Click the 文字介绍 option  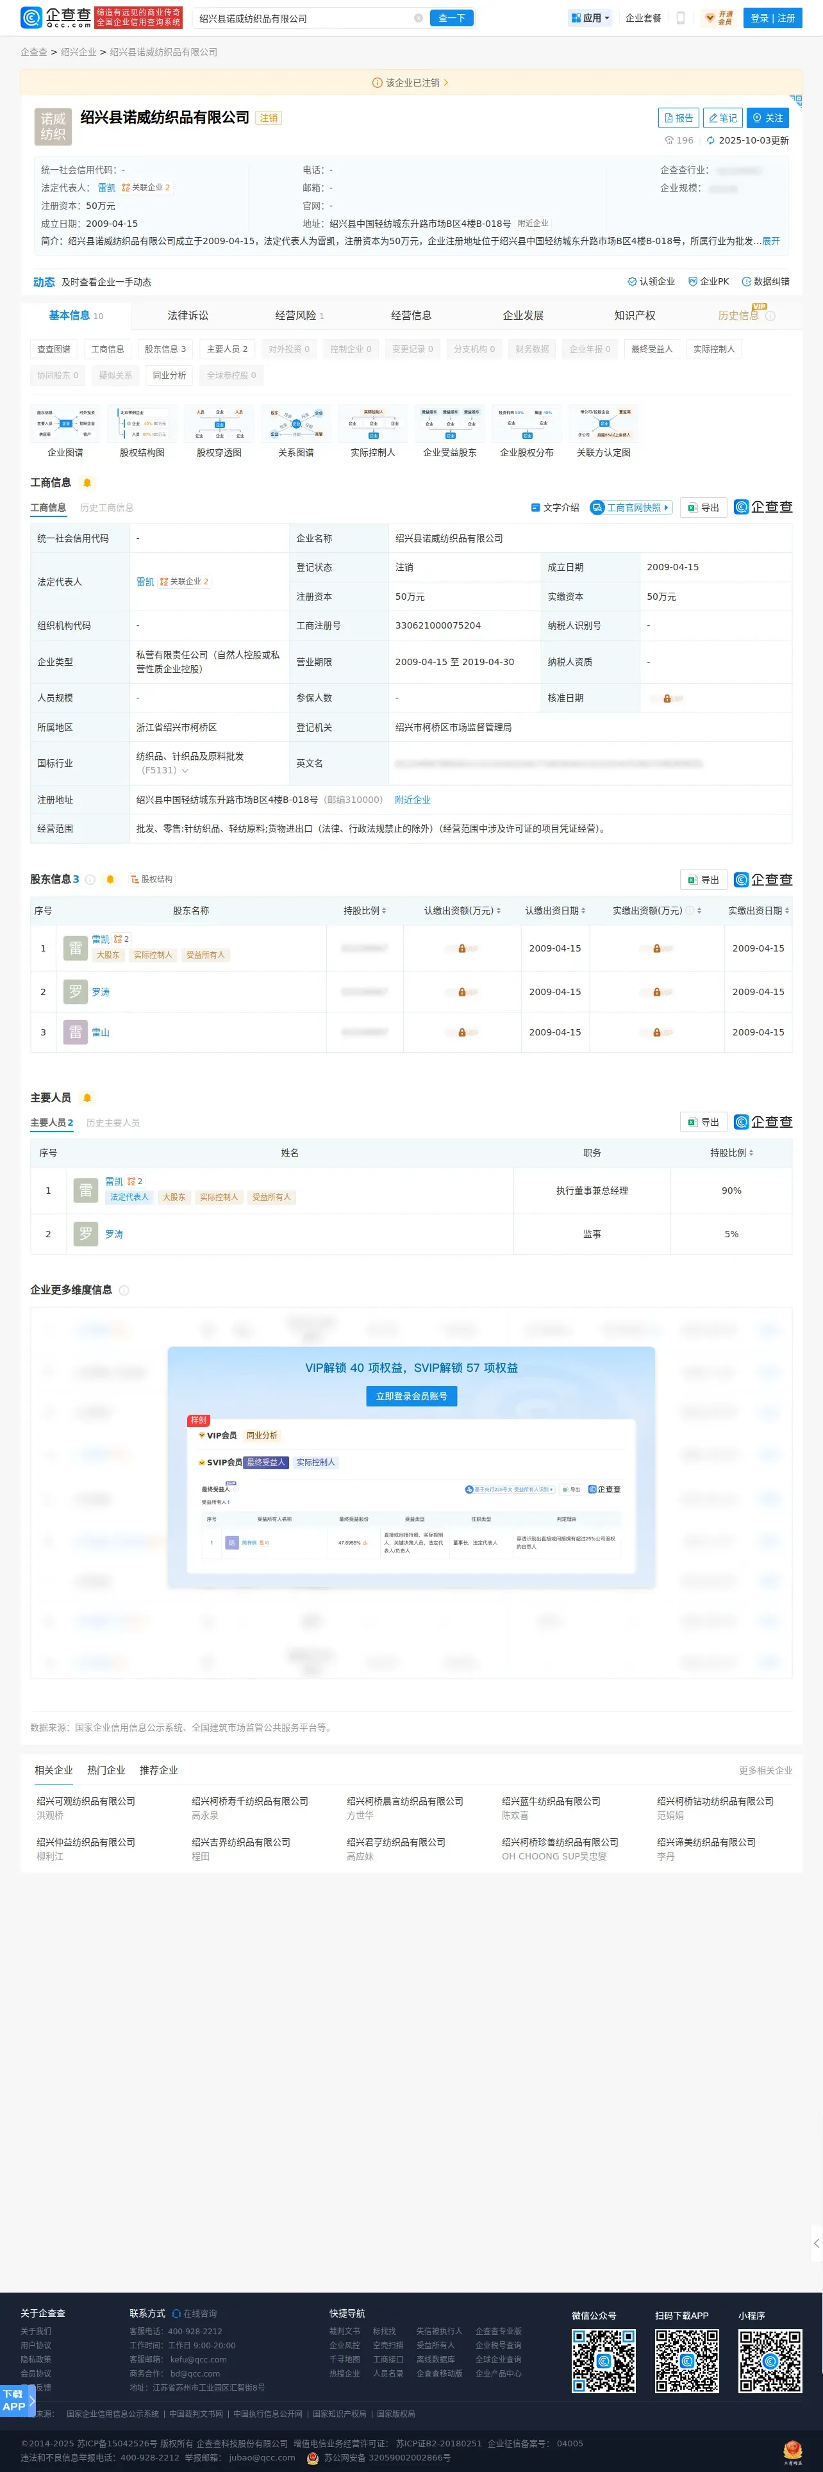tap(555, 507)
